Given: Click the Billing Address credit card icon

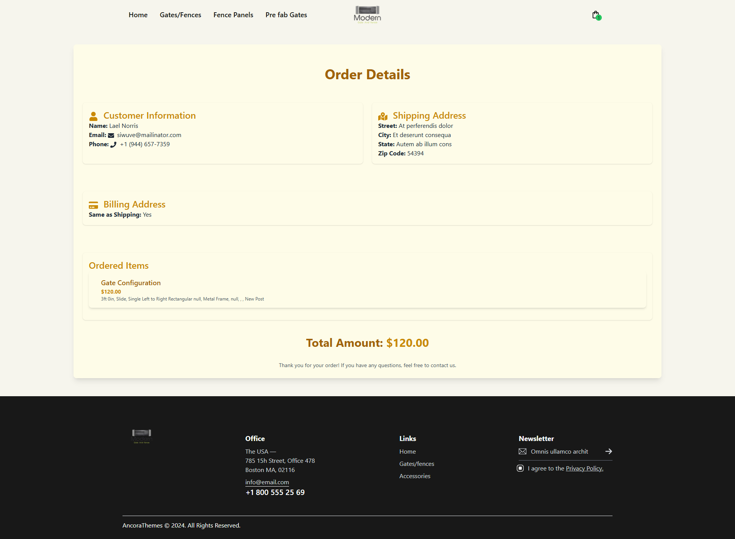Looking at the screenshot, I should (93, 205).
